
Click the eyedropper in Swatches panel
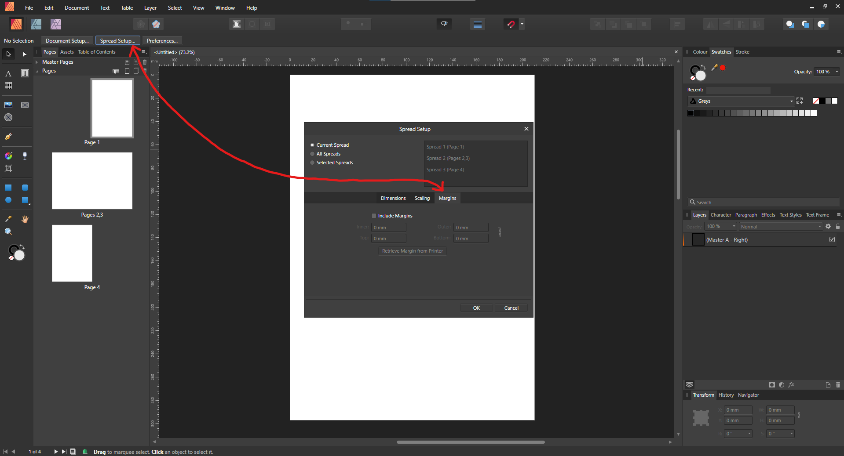coord(715,67)
